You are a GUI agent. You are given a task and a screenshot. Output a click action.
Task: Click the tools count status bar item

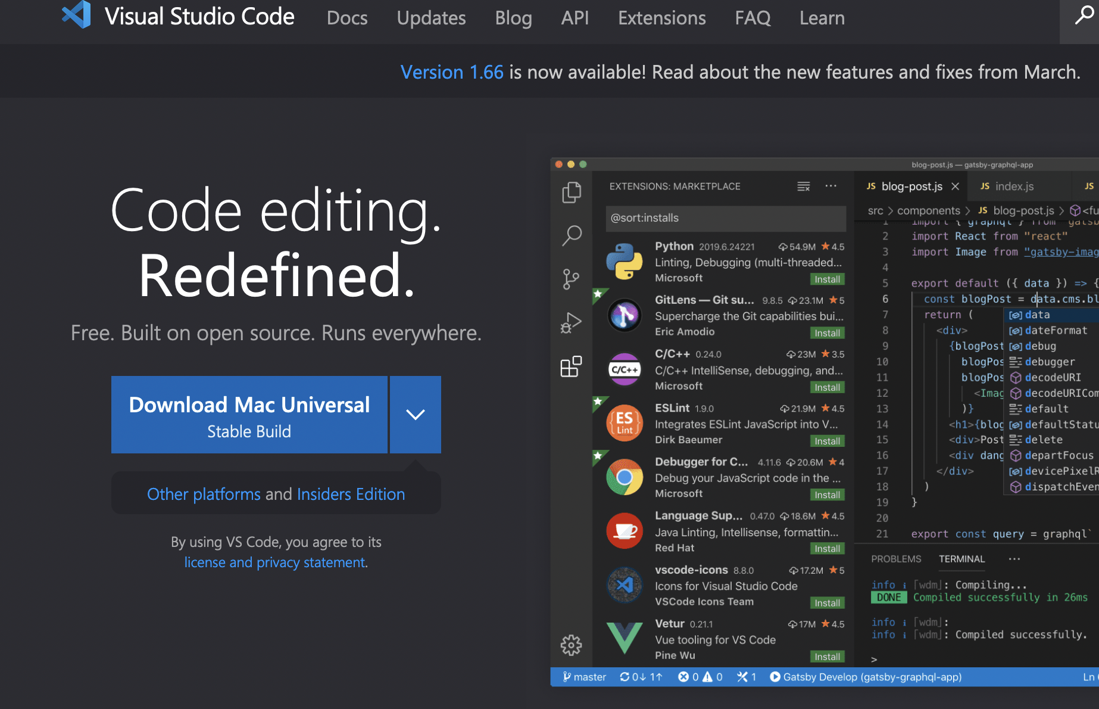pos(747,677)
